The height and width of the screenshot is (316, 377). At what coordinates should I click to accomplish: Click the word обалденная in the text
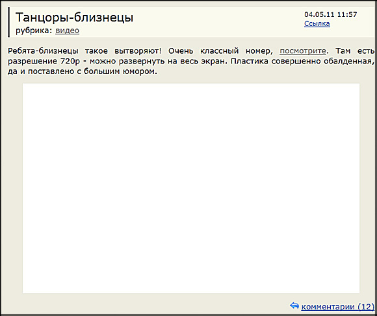coord(349,62)
